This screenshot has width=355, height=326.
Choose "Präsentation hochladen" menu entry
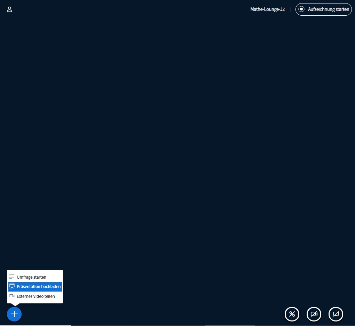39,287
